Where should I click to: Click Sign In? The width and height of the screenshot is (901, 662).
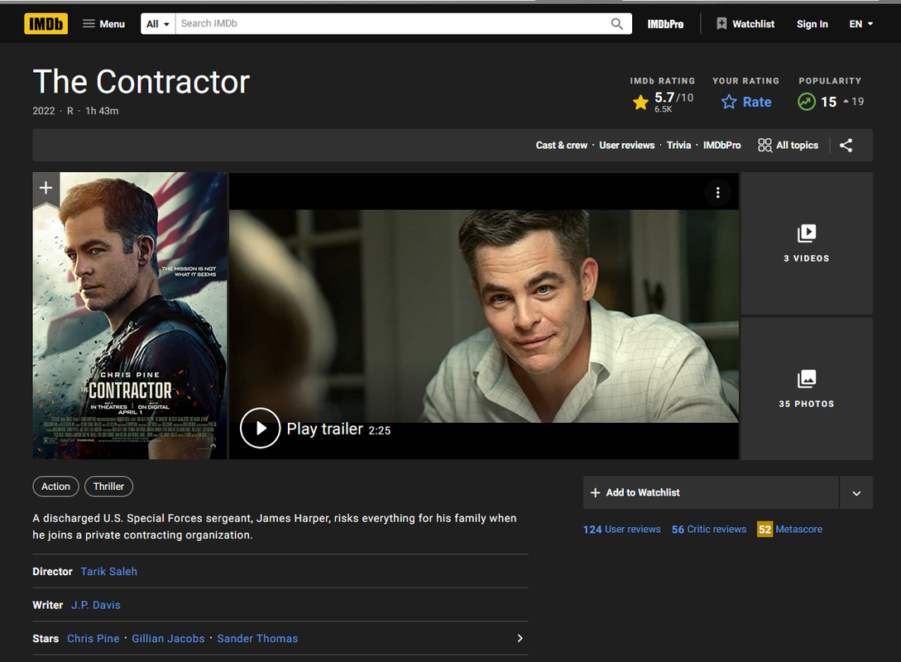(812, 23)
